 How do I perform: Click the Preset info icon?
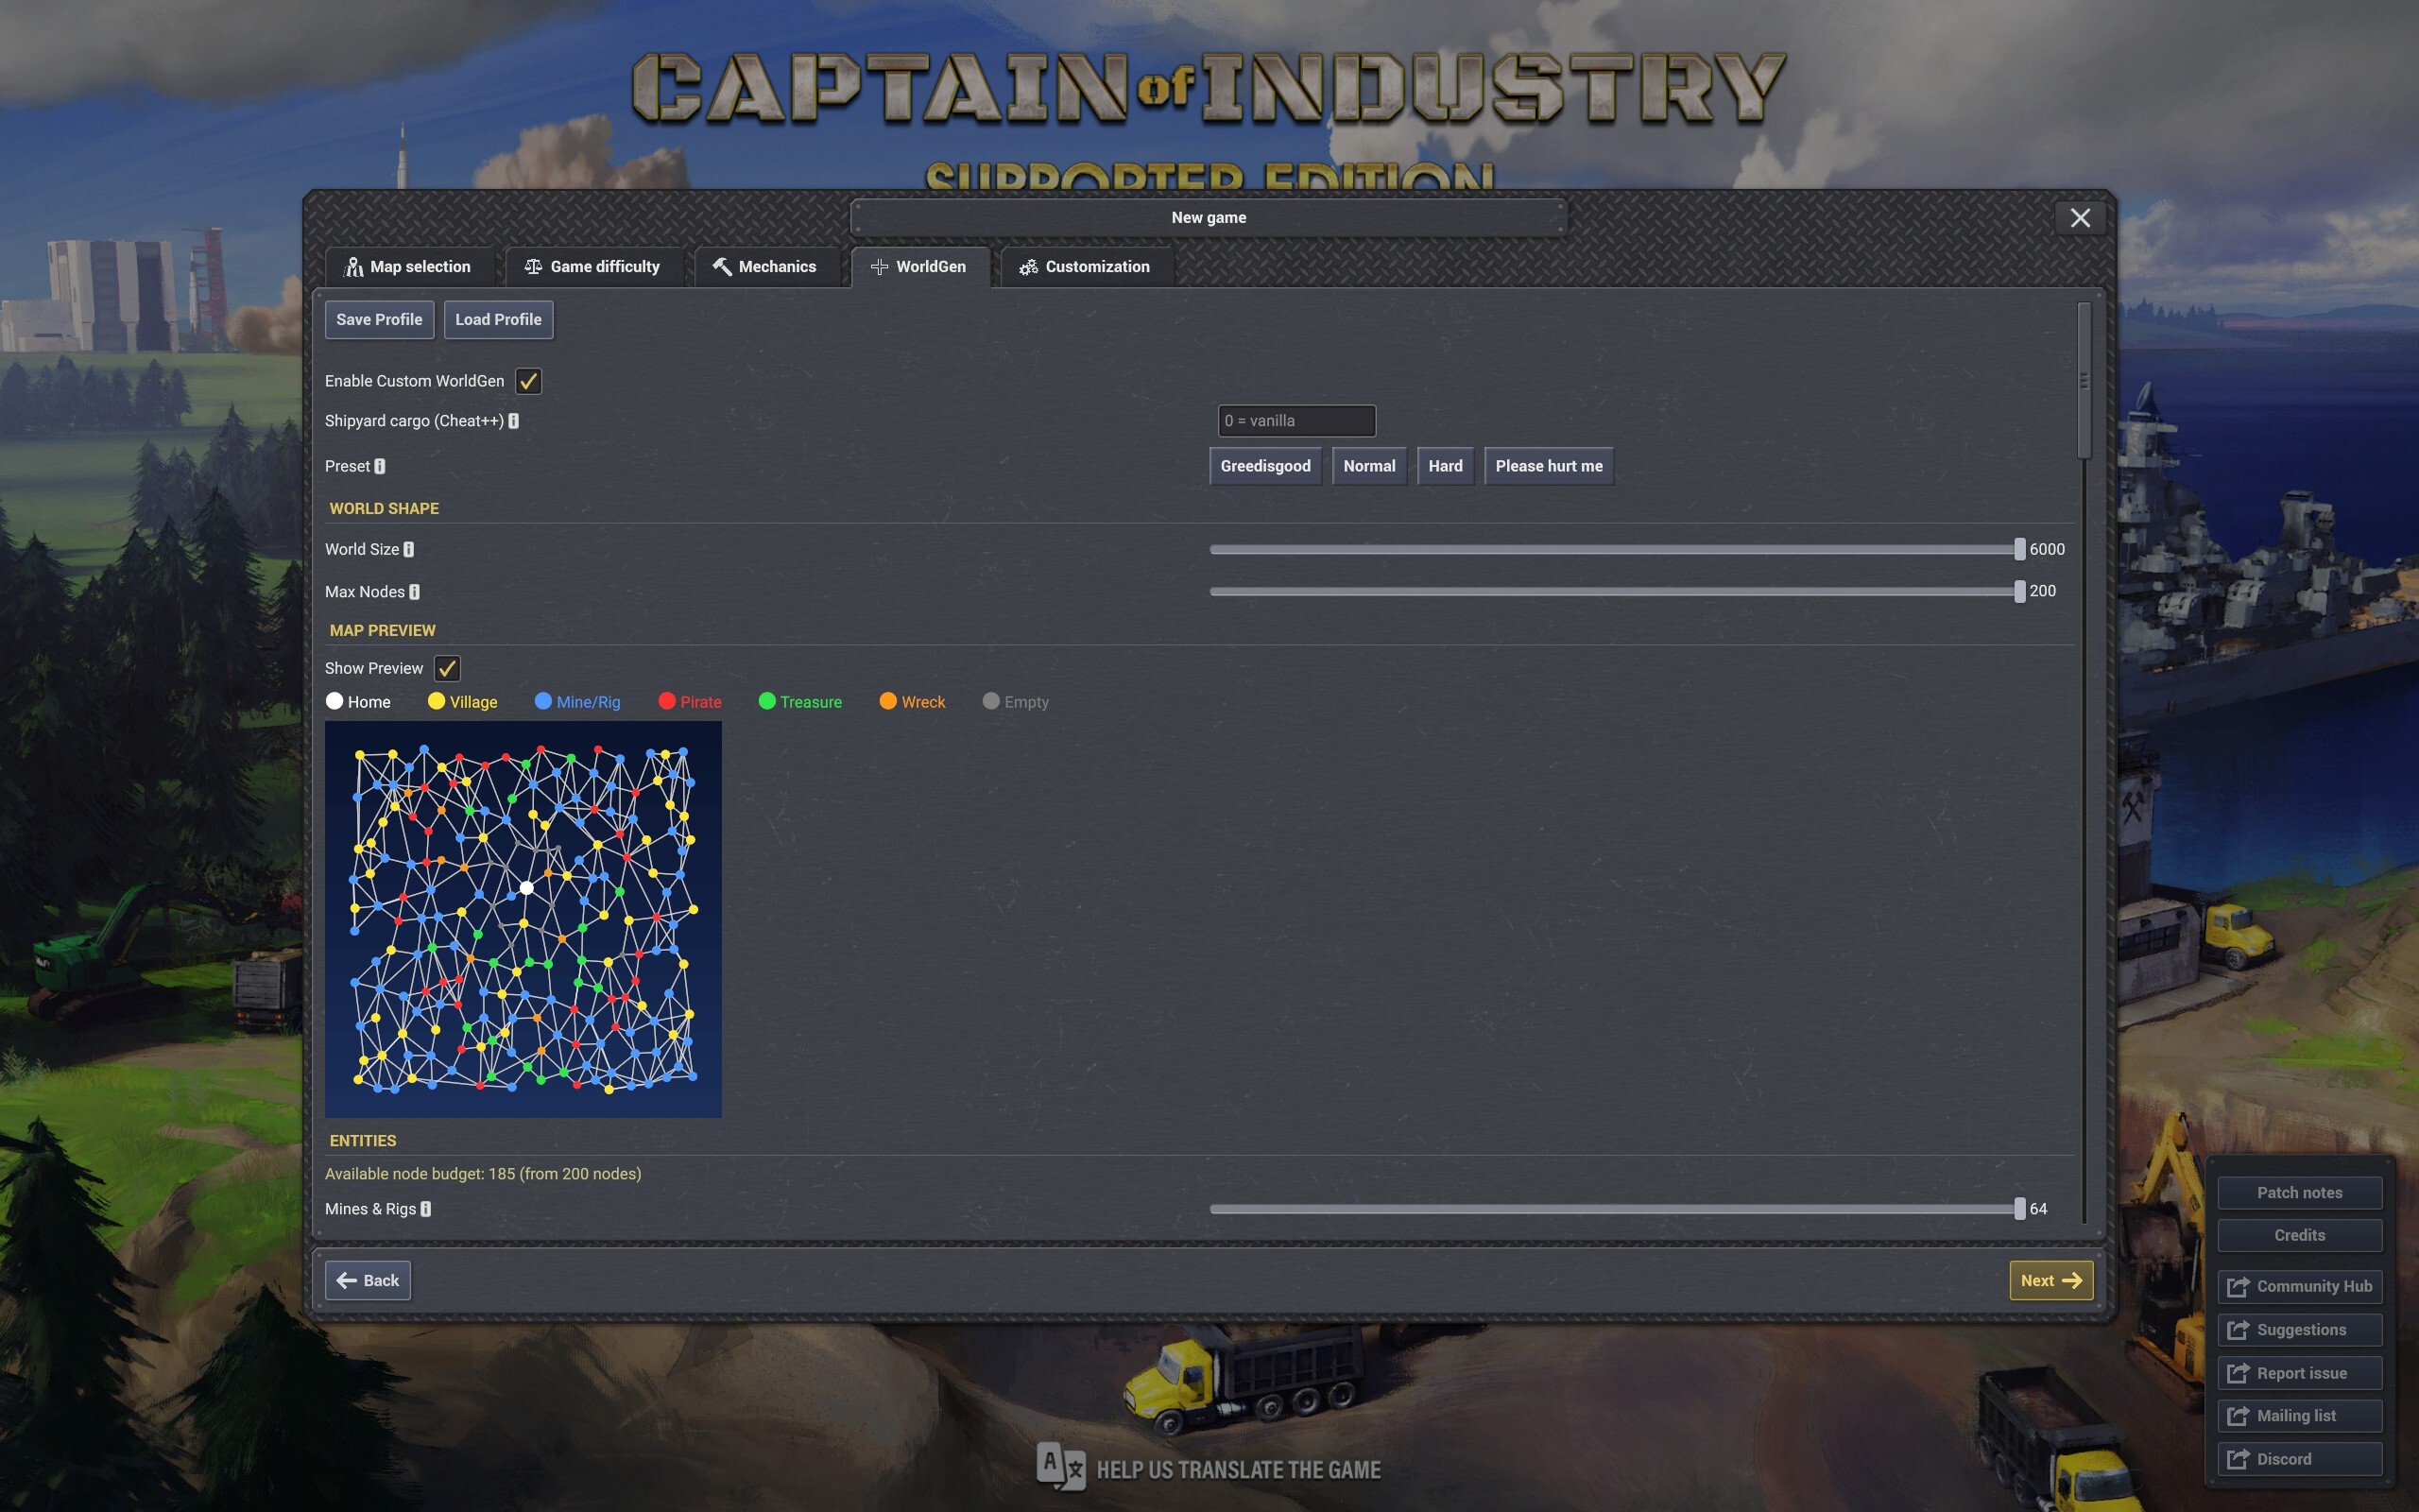coord(380,466)
